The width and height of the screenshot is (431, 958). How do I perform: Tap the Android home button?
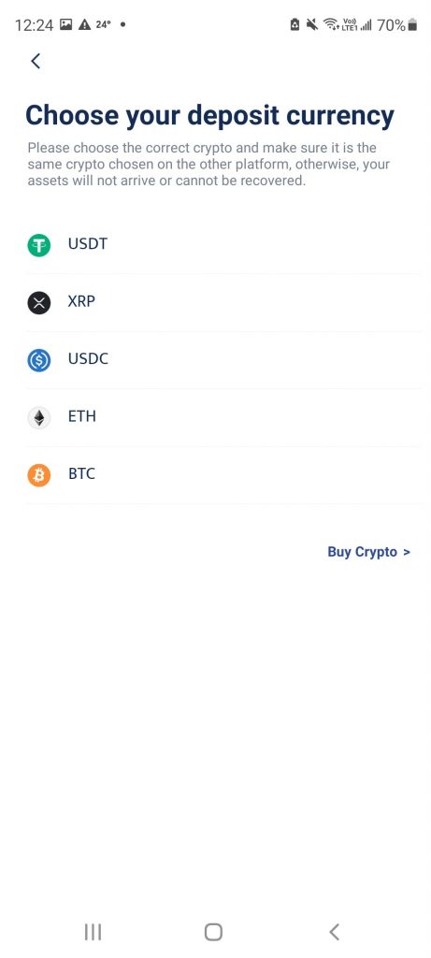[x=213, y=932]
